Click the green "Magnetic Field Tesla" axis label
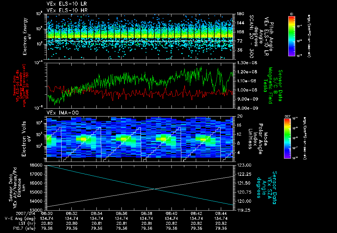The width and height of the screenshot is (337, 233). pyautogui.click(x=268, y=86)
